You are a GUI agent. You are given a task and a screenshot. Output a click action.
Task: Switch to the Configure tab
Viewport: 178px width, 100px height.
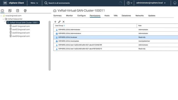click(81, 16)
